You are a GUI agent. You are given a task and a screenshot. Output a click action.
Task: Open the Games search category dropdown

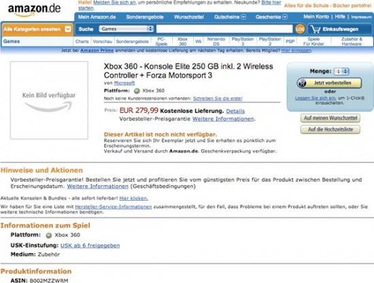tap(126, 29)
